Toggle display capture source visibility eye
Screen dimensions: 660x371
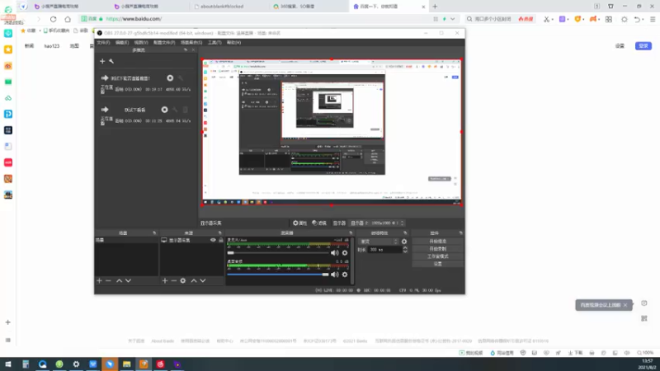coord(213,240)
